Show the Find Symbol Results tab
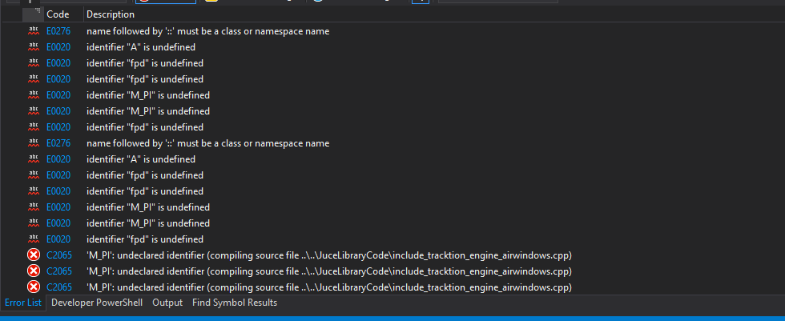 tap(235, 303)
